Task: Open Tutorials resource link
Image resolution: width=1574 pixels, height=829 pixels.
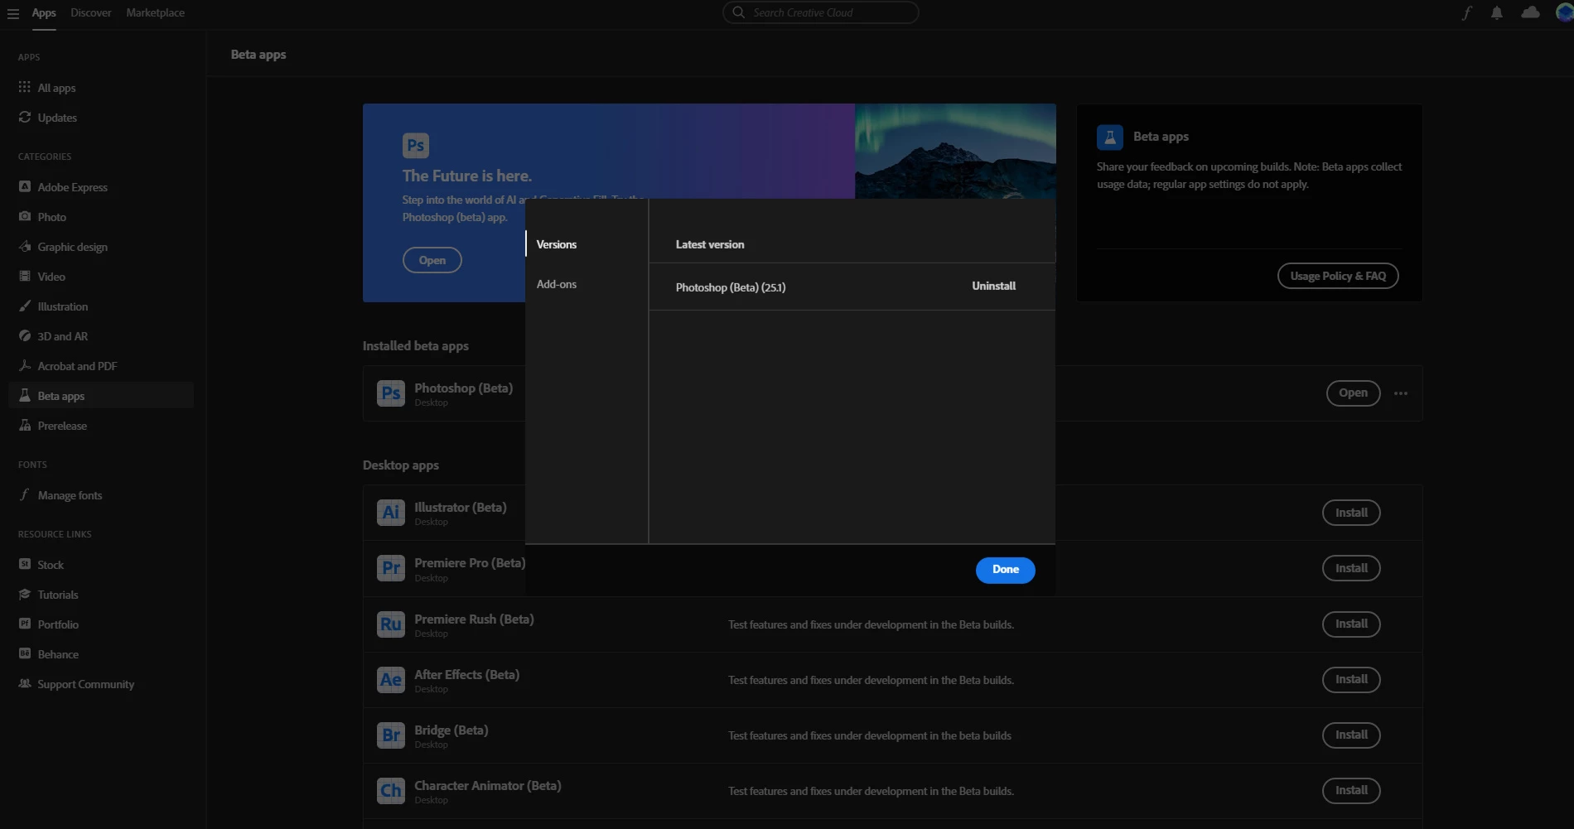Action: (x=101, y=595)
